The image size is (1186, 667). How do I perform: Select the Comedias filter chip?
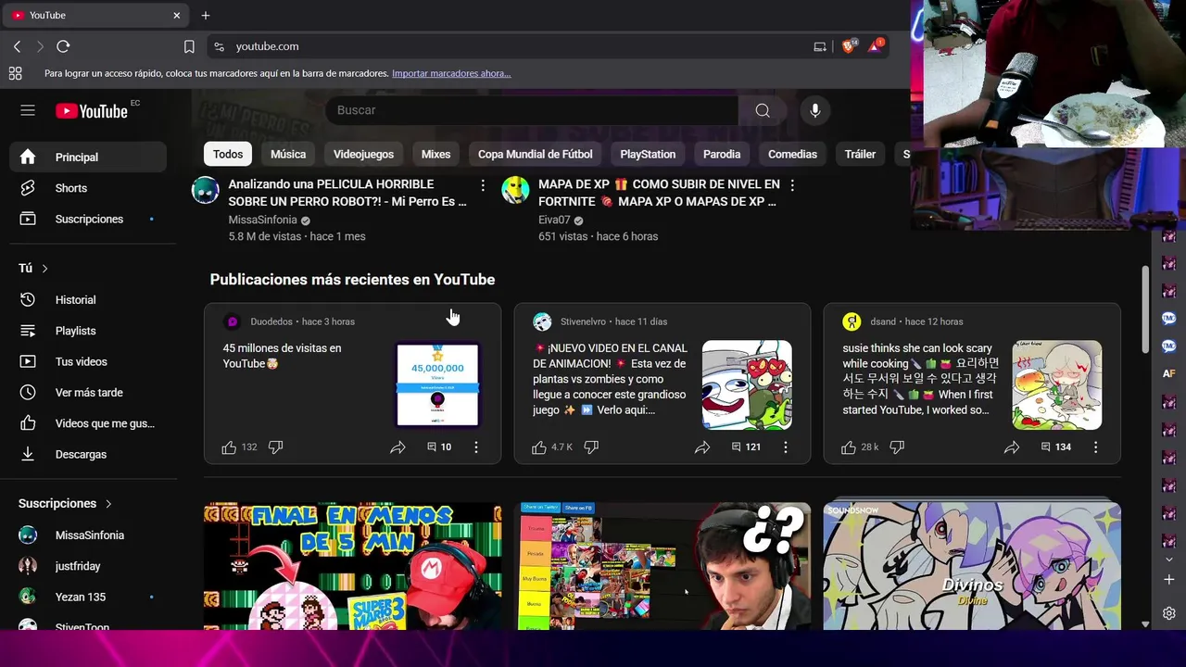792,154
